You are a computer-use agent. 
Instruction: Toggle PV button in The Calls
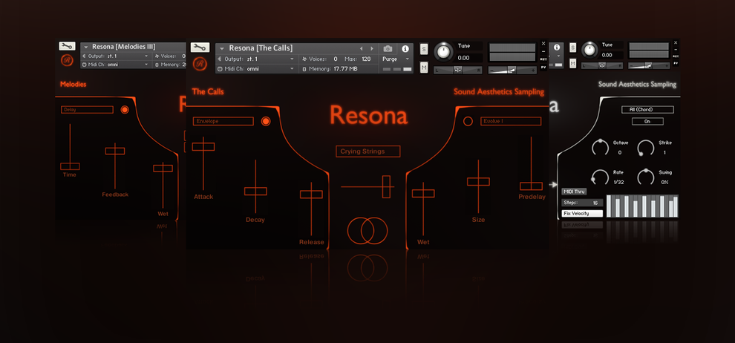(543, 68)
